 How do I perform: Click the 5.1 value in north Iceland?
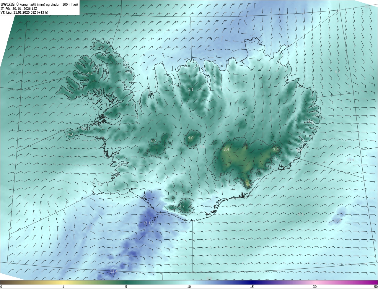191,89
